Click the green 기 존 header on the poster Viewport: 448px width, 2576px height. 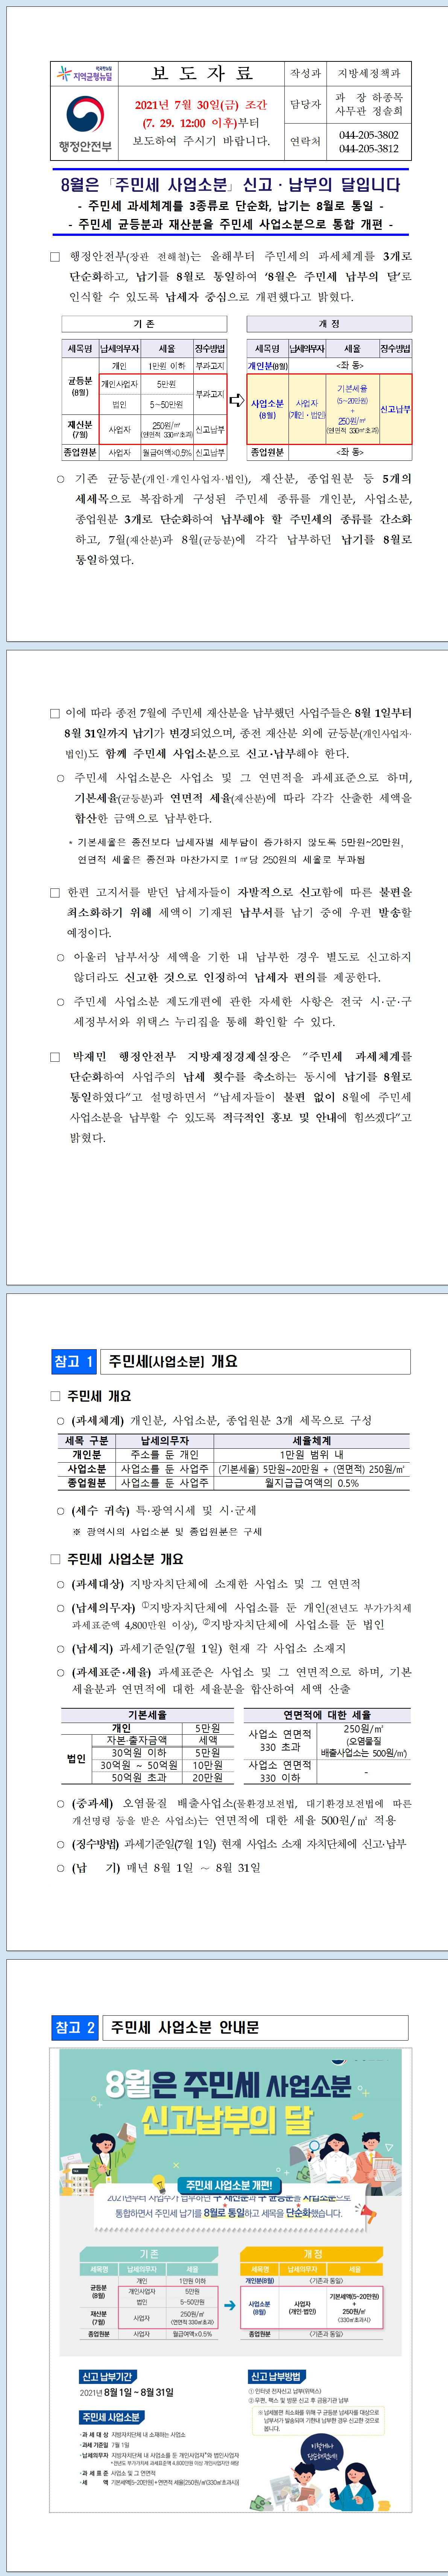(149, 2253)
